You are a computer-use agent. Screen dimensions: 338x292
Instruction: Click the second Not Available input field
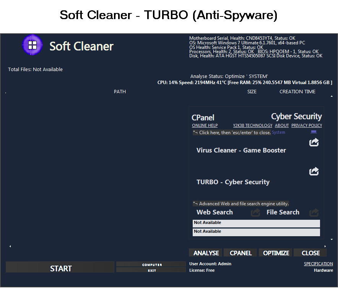[x=256, y=232]
